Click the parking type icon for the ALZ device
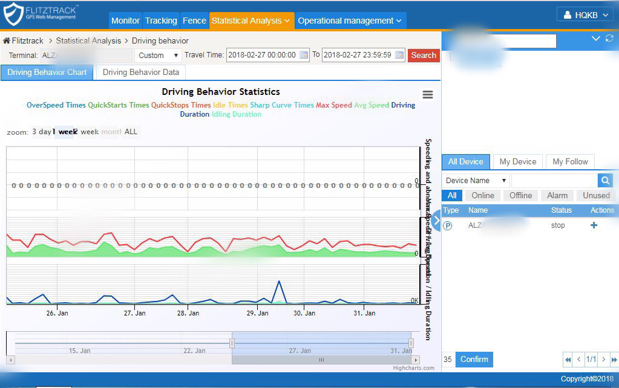This screenshot has height=388, width=619. tap(447, 225)
